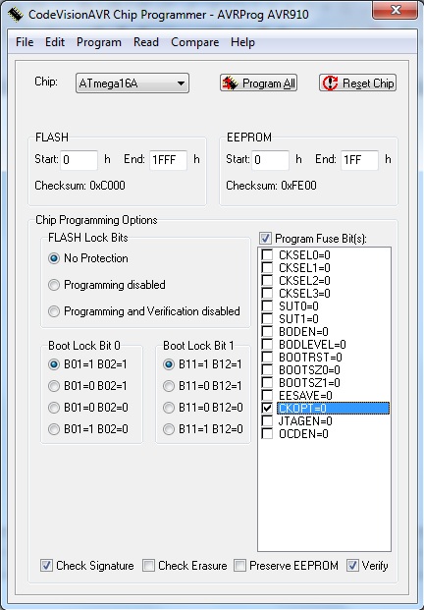Image resolution: width=424 pixels, height=610 pixels.
Task: Click the EEPROM Start address field
Action: [x=270, y=160]
